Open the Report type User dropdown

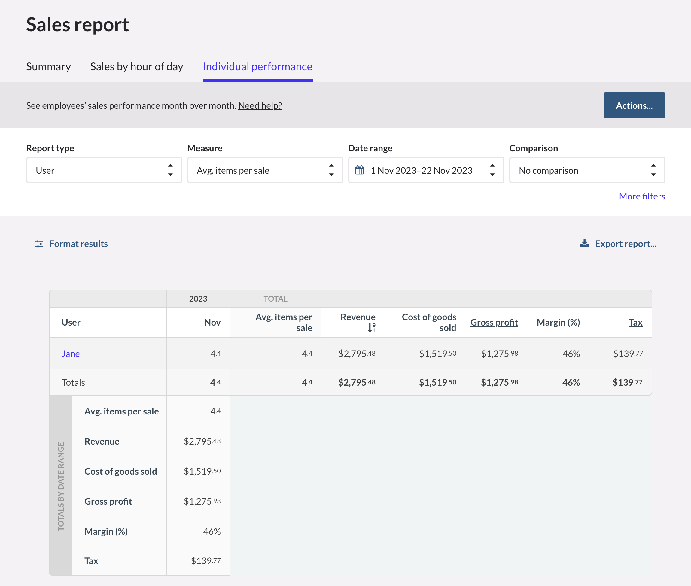click(100, 170)
